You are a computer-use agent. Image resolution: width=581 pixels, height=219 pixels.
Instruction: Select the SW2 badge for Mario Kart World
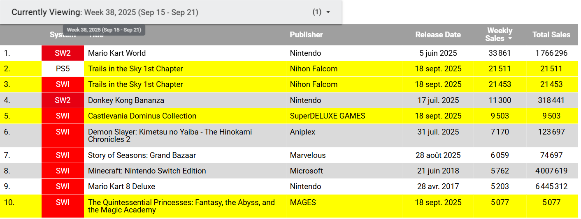(x=63, y=53)
